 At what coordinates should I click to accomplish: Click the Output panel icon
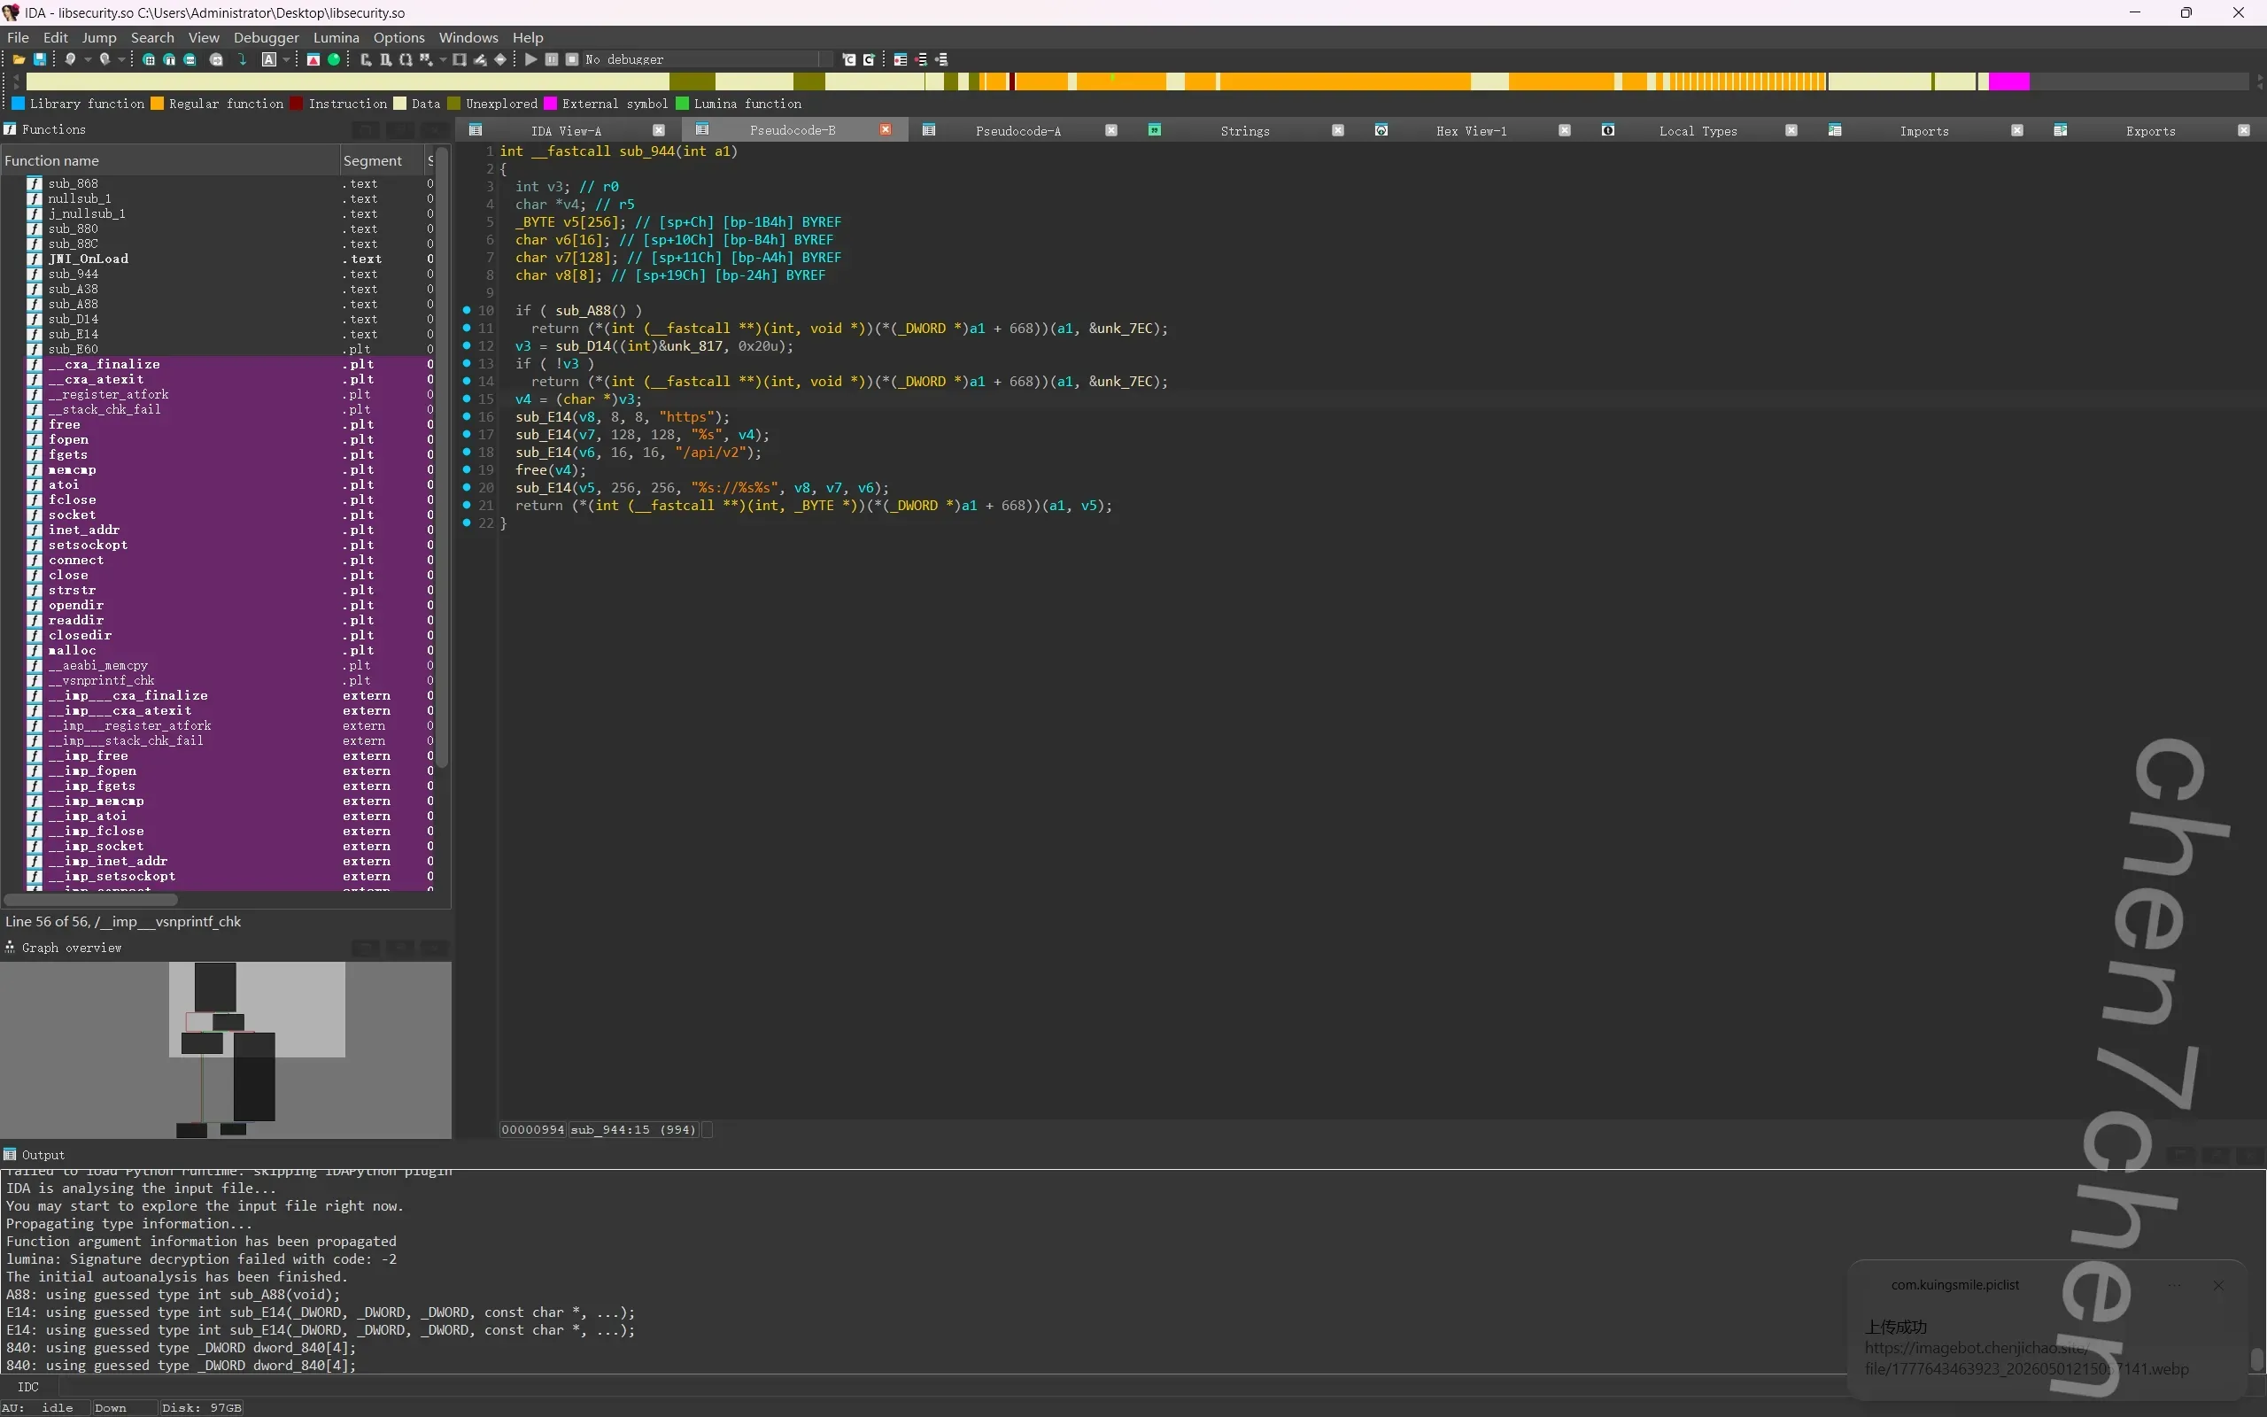[11, 1155]
